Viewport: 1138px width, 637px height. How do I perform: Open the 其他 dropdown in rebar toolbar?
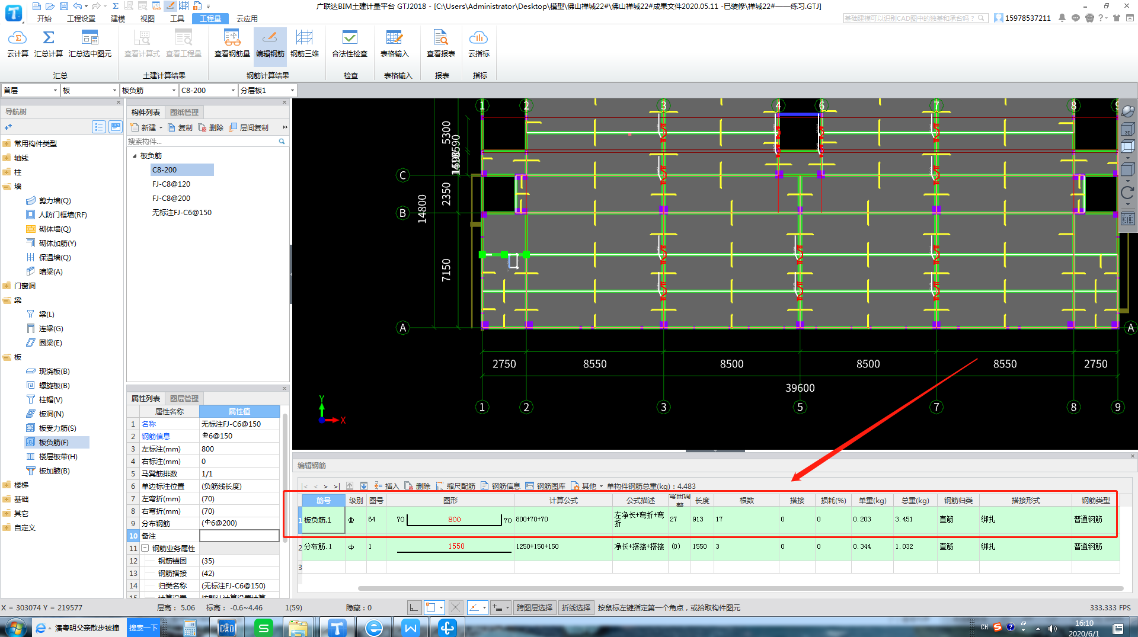(x=587, y=486)
